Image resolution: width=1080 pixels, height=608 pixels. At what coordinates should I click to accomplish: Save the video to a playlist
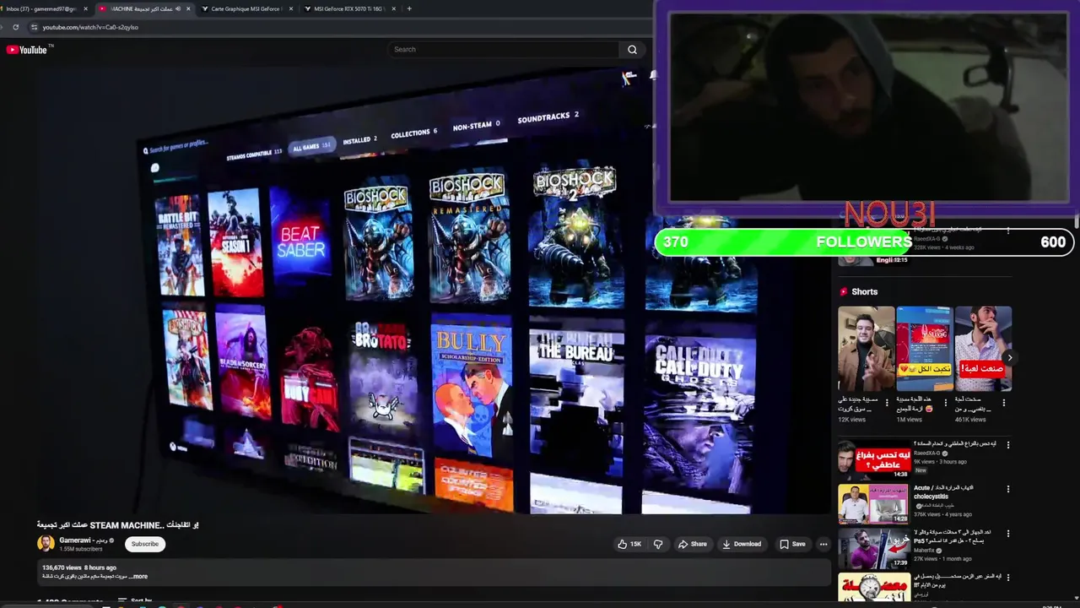(792, 544)
